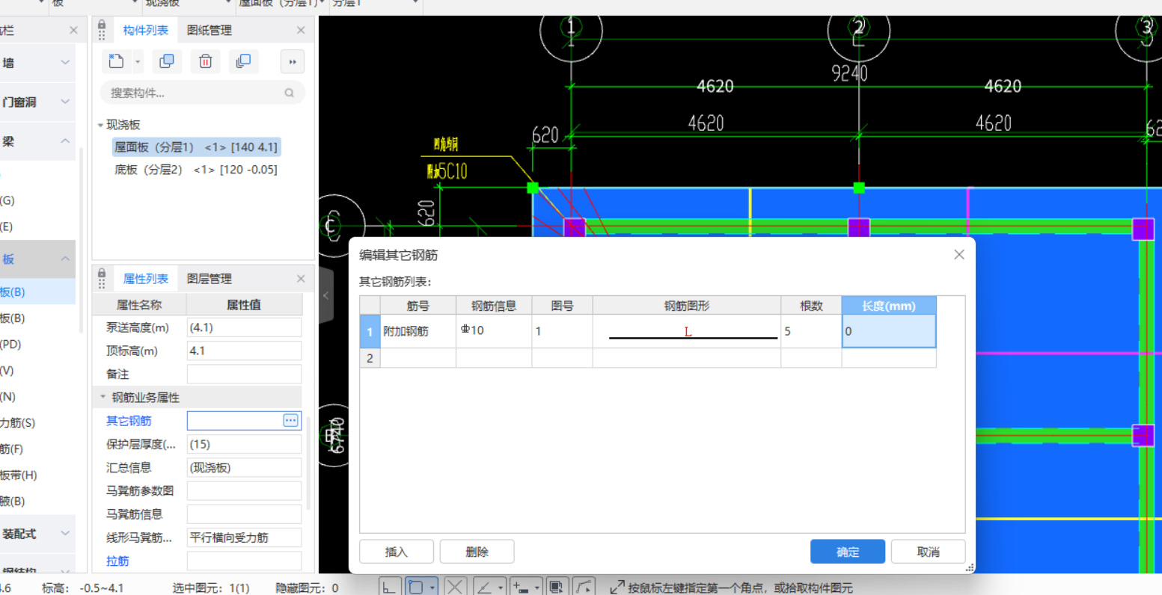Screen dimensions: 1162x595
Task: Click the inter-layer copy icon
Action: point(243,61)
